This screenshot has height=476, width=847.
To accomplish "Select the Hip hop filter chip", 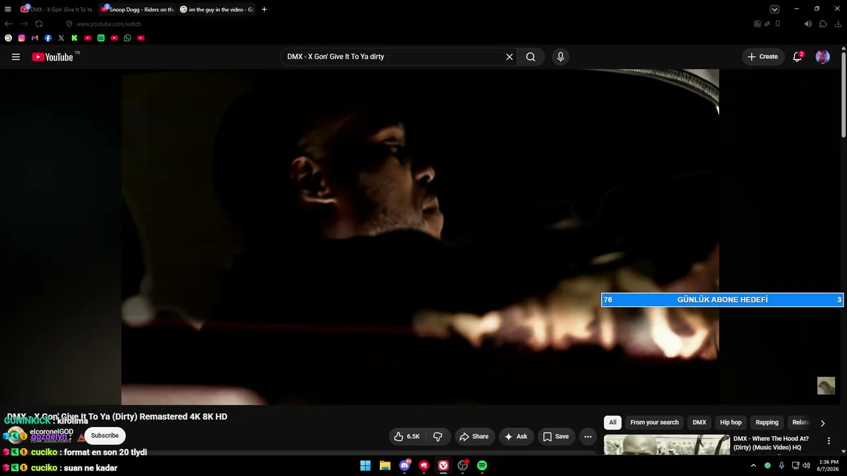I will click(731, 422).
